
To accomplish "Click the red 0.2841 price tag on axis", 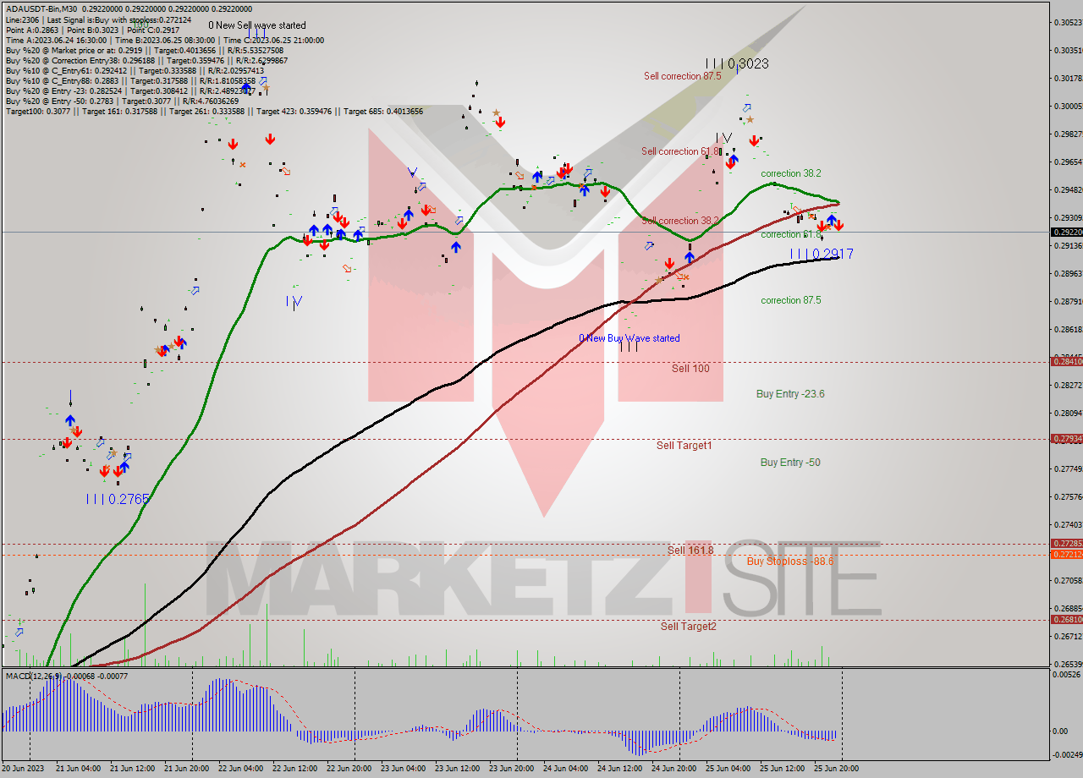I will pyautogui.click(x=1065, y=362).
